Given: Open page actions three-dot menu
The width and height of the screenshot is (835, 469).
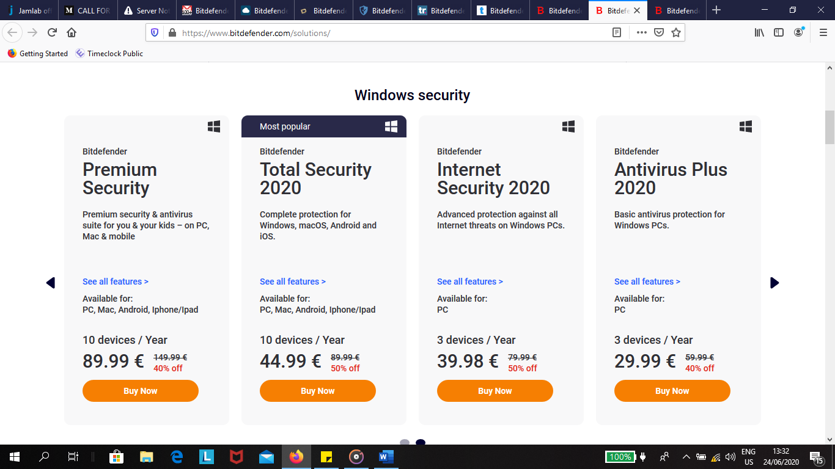Looking at the screenshot, I should point(641,32).
